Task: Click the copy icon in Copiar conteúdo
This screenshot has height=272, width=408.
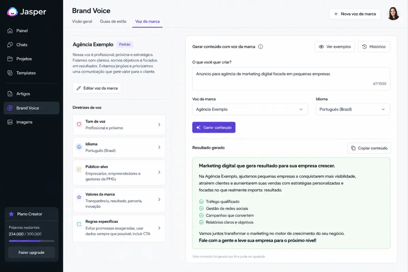Action: pos(353,148)
